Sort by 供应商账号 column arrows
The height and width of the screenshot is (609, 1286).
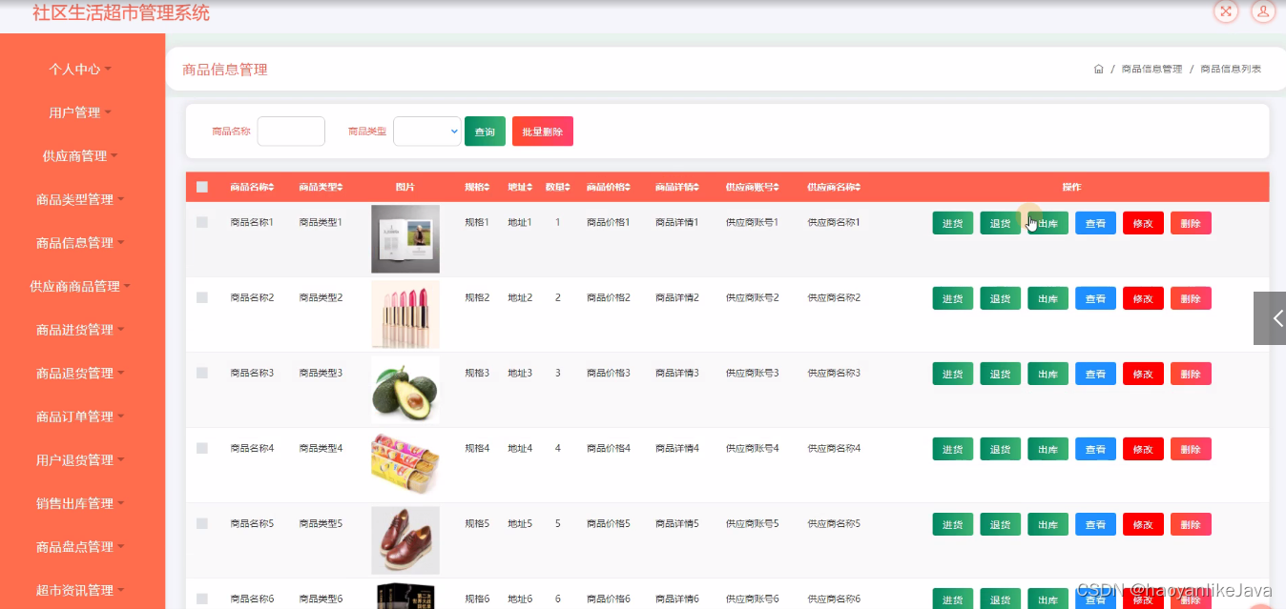pos(777,188)
